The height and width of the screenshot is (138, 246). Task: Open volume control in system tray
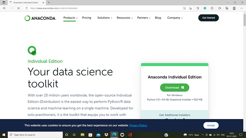pos(218,135)
